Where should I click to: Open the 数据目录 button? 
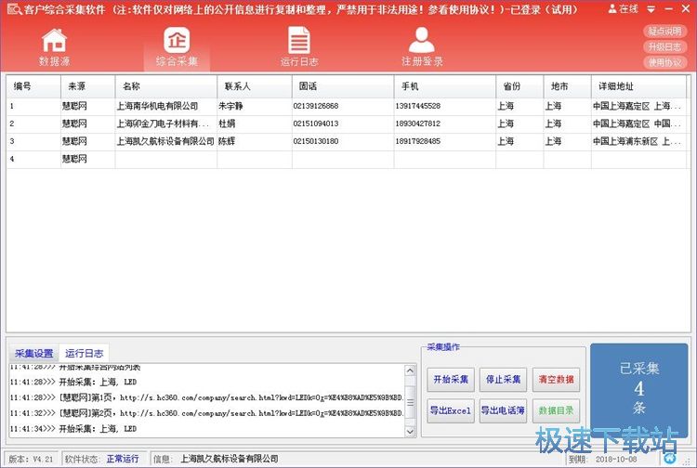556,410
